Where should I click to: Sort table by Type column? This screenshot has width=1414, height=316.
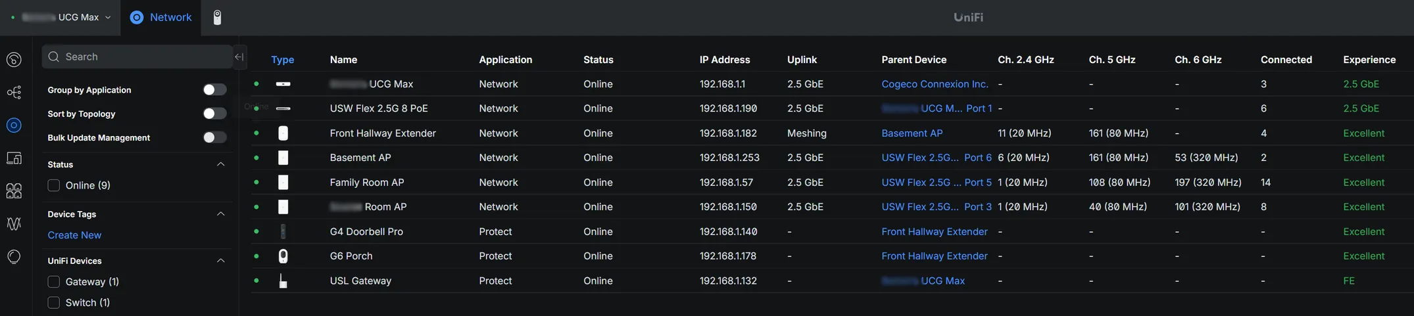(282, 60)
